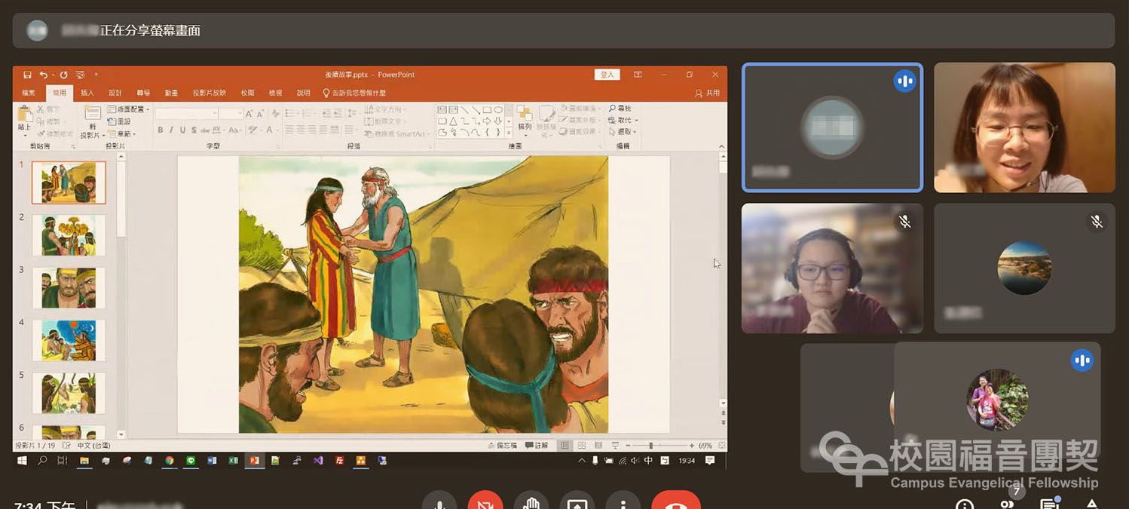This screenshot has width=1129, height=509.
Task: Select slide 2 thumbnail
Action: pyautogui.click(x=69, y=235)
